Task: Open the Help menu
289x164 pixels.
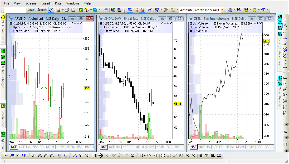Action: pos(87,3)
